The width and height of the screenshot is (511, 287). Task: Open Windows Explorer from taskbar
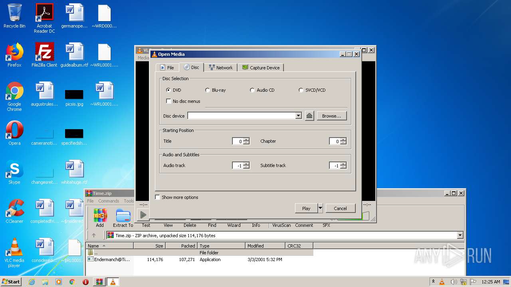(x=45, y=282)
